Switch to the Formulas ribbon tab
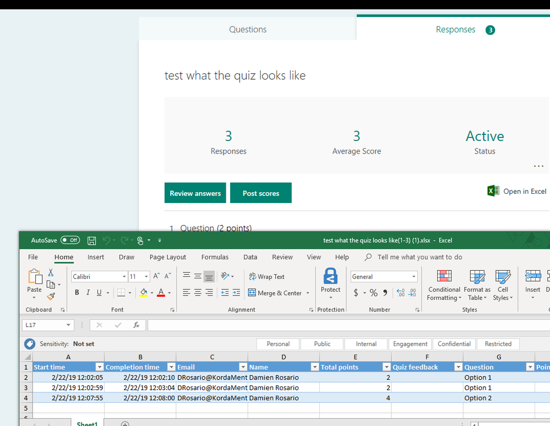This screenshot has height=426, width=550. (x=215, y=257)
